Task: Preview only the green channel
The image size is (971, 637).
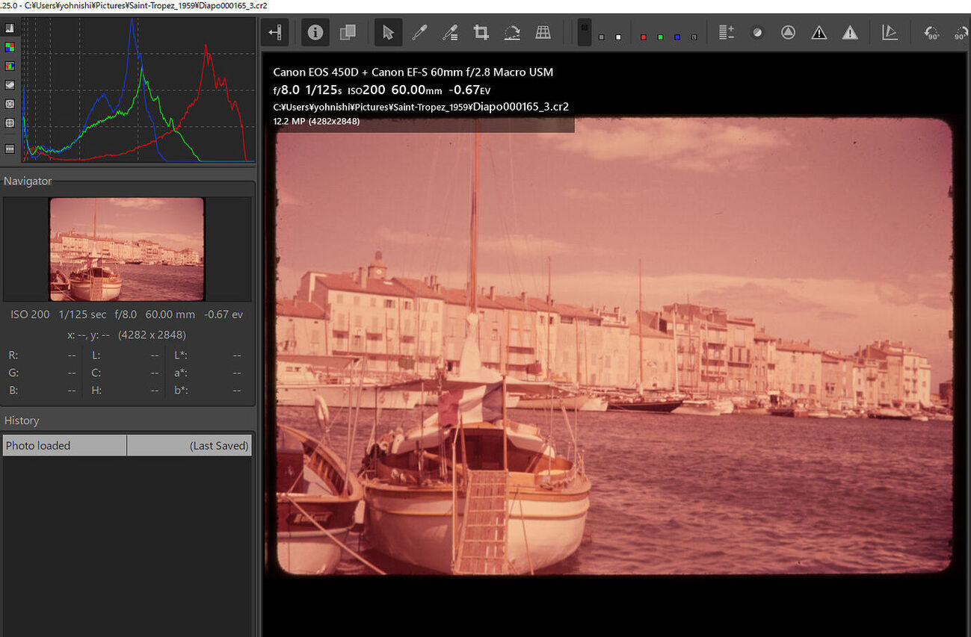Action: pyautogui.click(x=660, y=37)
